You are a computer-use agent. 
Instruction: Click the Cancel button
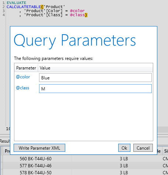point(143,148)
